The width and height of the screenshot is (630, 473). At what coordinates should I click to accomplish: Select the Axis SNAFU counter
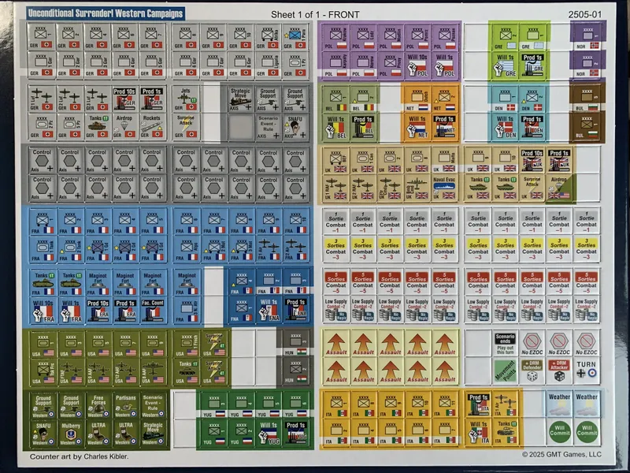click(x=295, y=127)
